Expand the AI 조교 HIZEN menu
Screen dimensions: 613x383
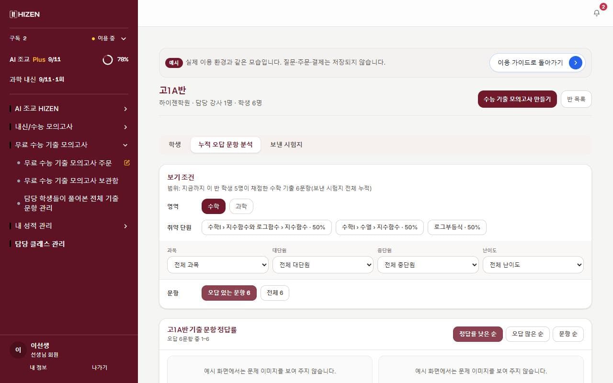69,109
